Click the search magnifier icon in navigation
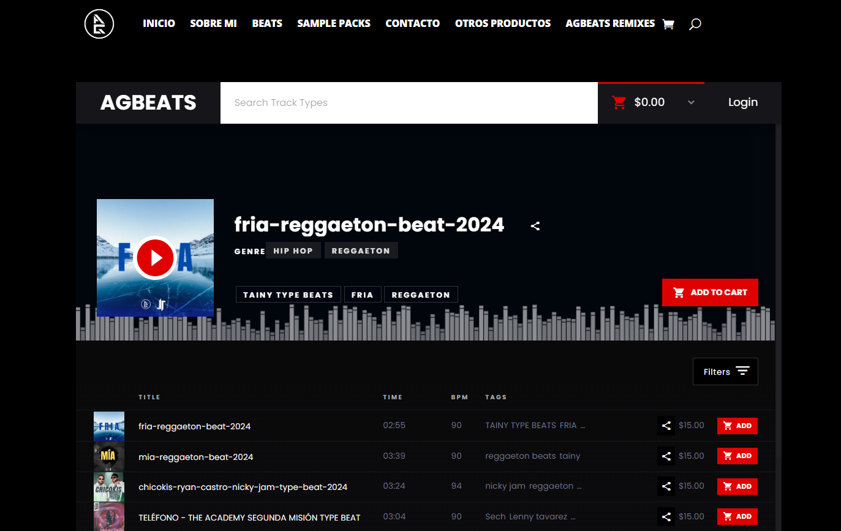The height and width of the screenshot is (531, 841). tap(695, 24)
